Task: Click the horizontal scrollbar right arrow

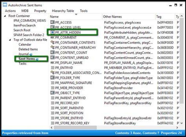Action: tap(177, 127)
